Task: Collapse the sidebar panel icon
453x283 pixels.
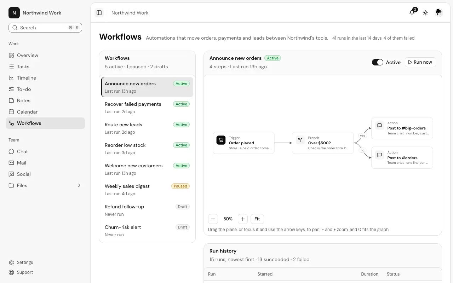Action: pyautogui.click(x=99, y=13)
